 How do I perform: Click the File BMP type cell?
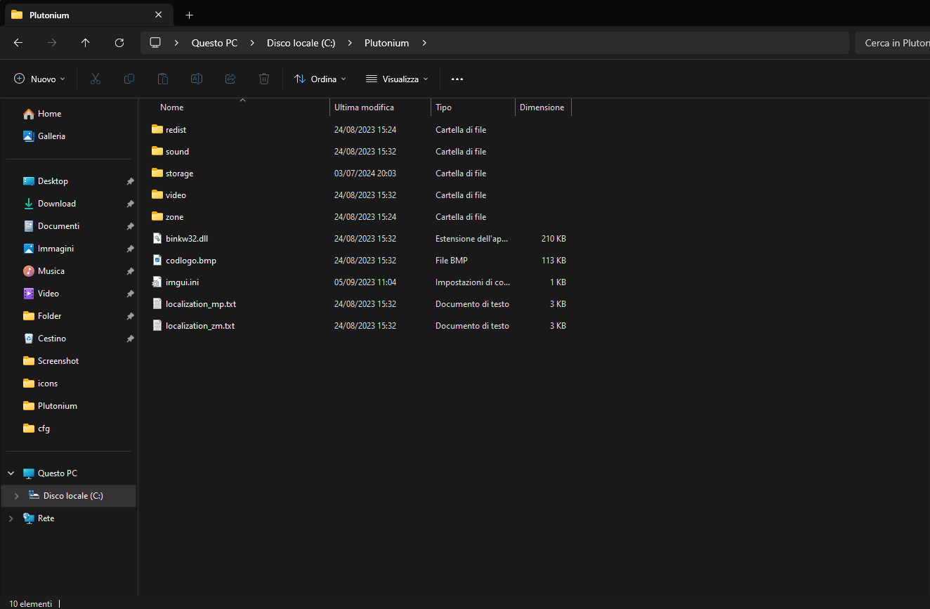click(452, 261)
